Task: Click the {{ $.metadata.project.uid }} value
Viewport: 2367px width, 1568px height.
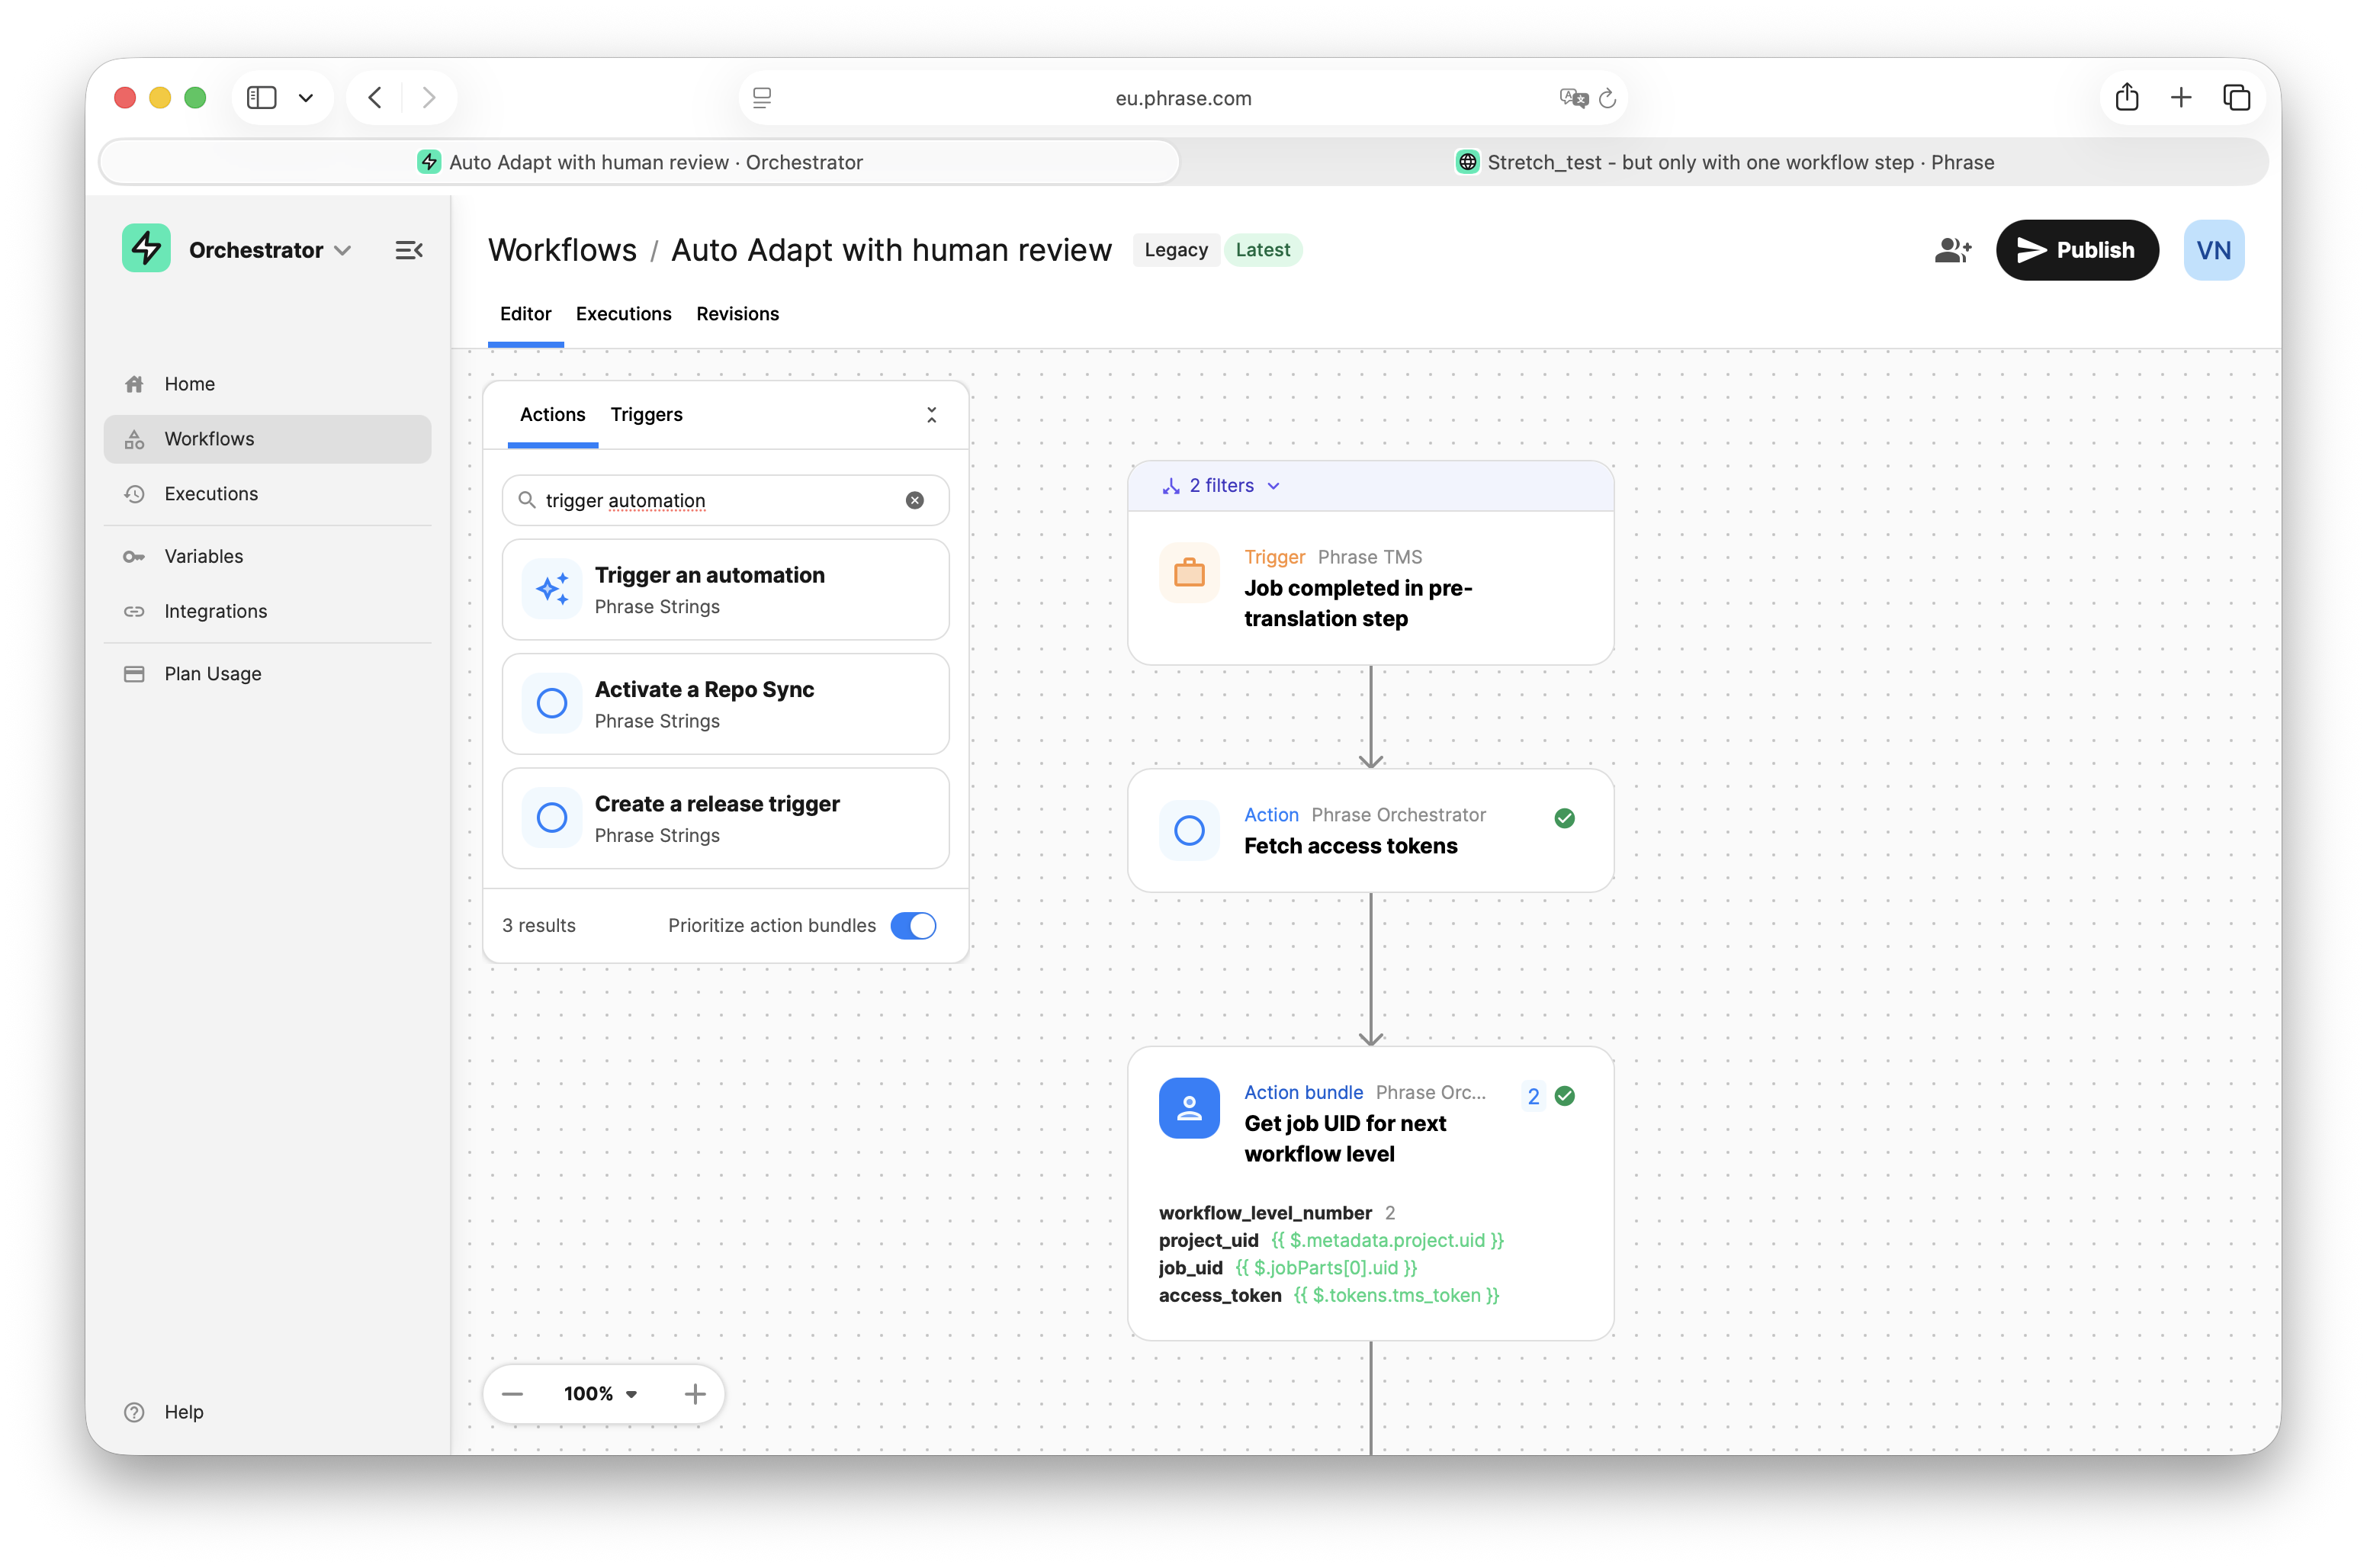Action: click(x=1387, y=1240)
